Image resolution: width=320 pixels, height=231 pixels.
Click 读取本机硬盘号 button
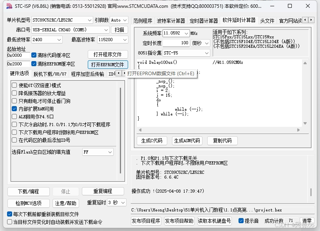click(x=215, y=221)
